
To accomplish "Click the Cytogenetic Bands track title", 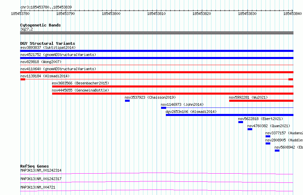I will click(41, 25).
